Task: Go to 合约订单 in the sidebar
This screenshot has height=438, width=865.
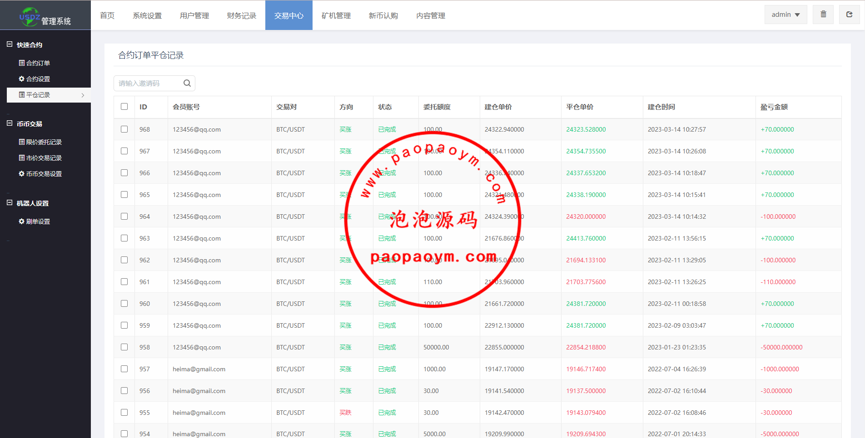Action: tap(38, 63)
